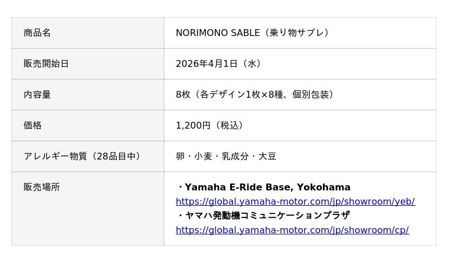The height and width of the screenshot is (263, 458).
Task: Click the 商品名 header cell
Action: click(37, 33)
